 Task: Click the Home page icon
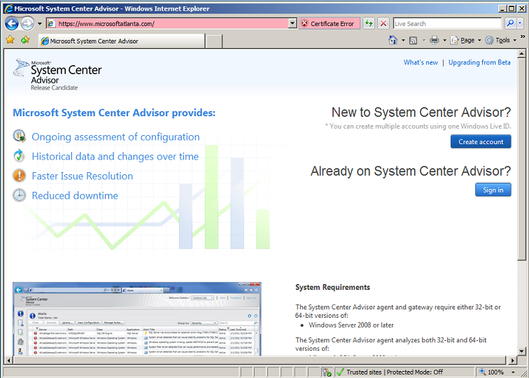393,41
